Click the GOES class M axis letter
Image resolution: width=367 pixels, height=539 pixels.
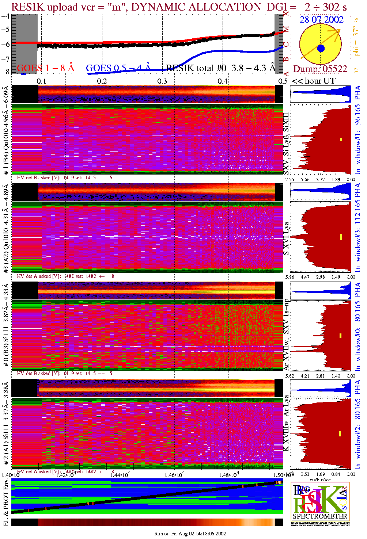tap(286, 29)
